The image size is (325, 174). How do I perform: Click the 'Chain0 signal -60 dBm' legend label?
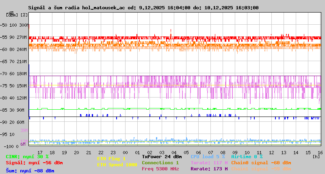point(261,163)
